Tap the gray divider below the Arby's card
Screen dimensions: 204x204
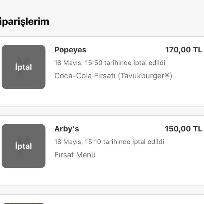(x=102, y=190)
